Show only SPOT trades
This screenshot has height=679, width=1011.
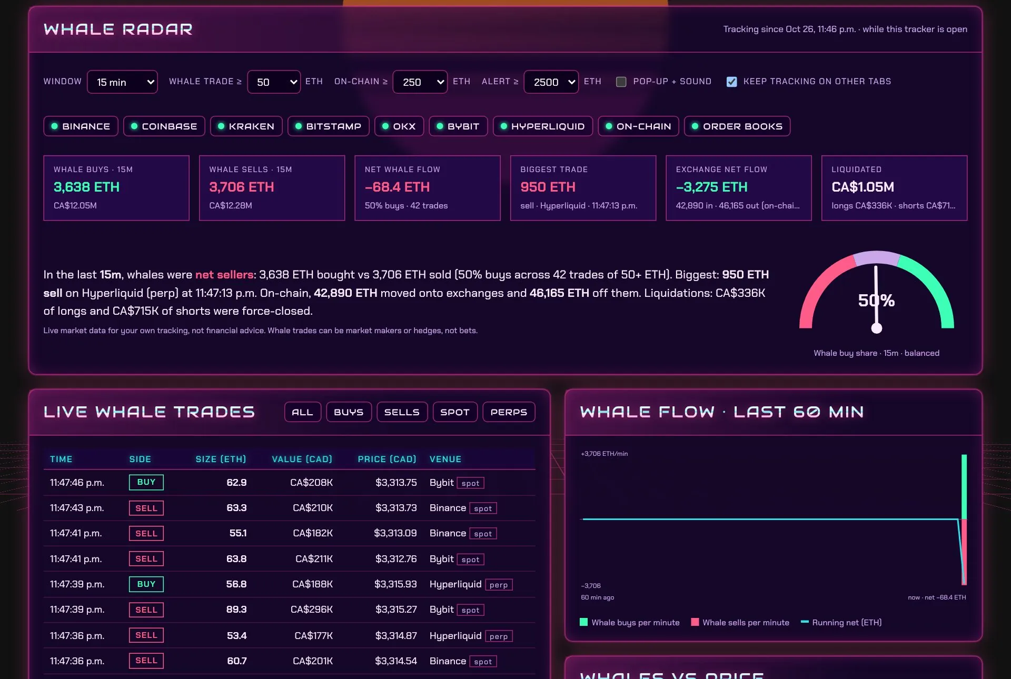455,412
